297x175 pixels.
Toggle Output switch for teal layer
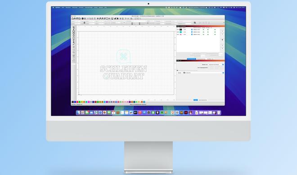coord(203,32)
